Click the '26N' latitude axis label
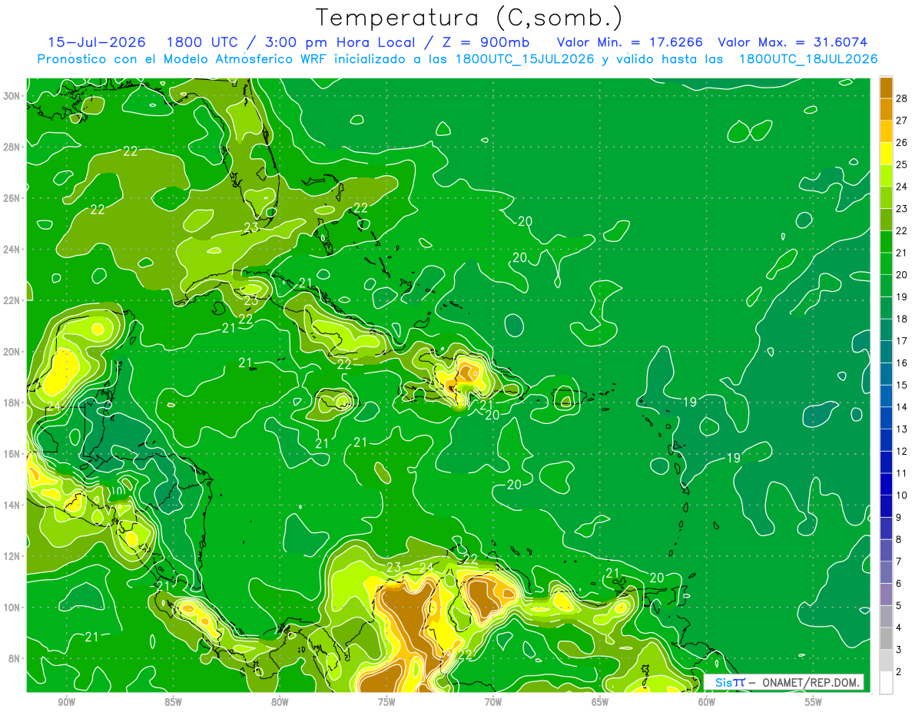Viewport: 922px width, 712px height. point(12,198)
